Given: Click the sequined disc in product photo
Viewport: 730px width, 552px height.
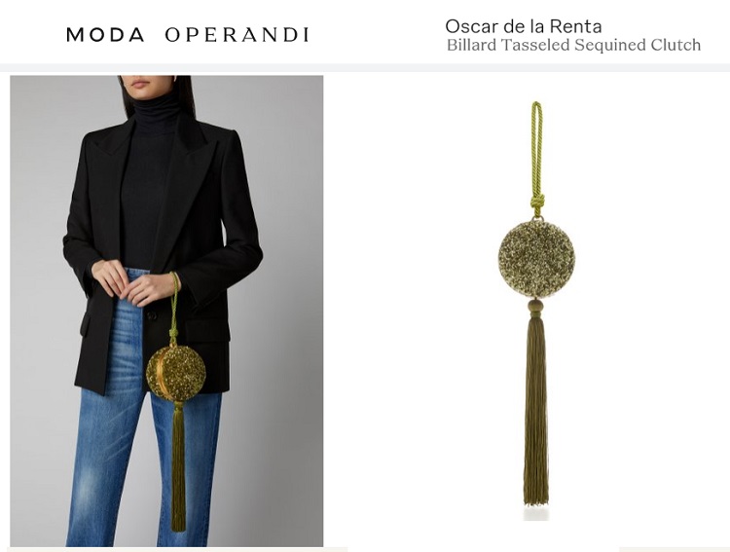Looking at the screenshot, I should (536, 259).
